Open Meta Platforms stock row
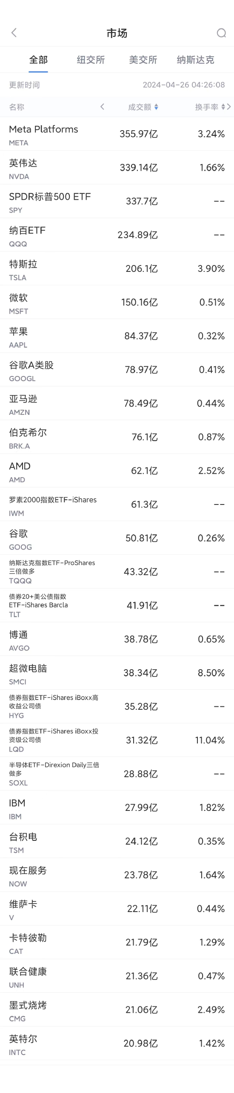 (x=117, y=134)
